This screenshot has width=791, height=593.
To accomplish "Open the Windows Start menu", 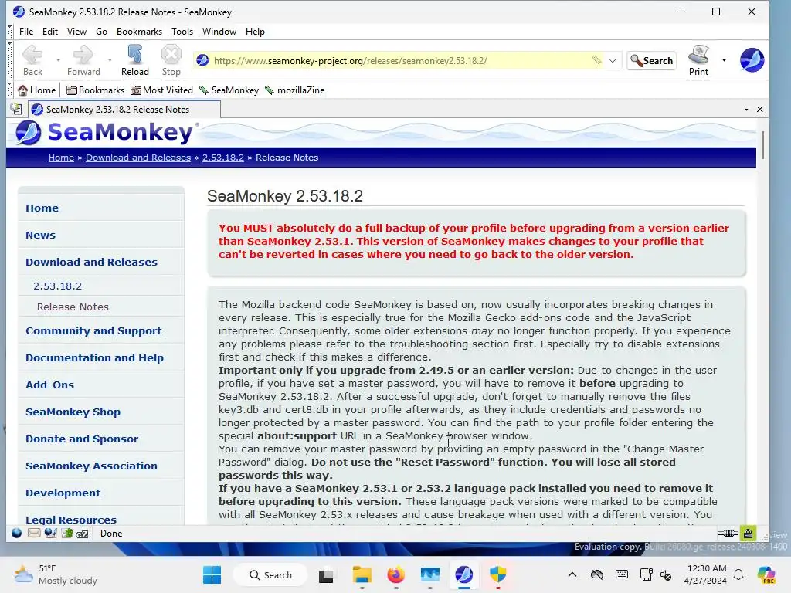I will (x=212, y=574).
